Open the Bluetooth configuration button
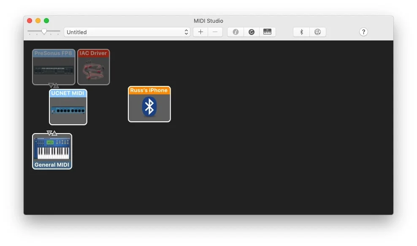417x246 pixels. [301, 32]
